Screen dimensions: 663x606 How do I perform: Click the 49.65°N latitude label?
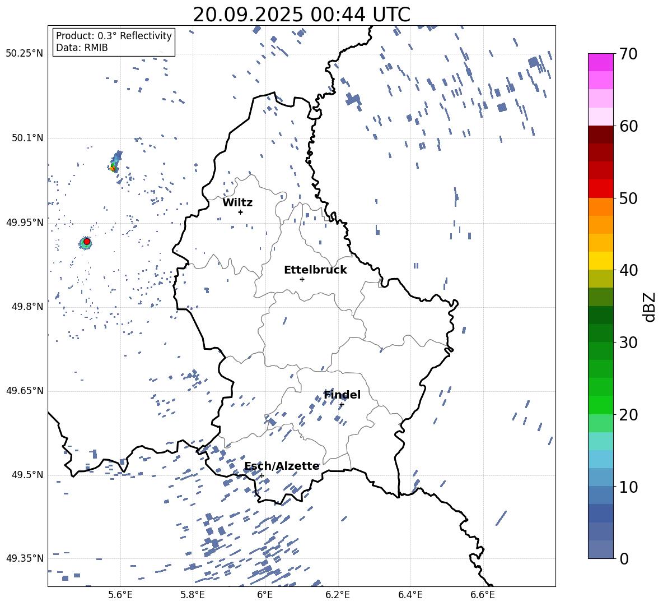(x=24, y=391)
